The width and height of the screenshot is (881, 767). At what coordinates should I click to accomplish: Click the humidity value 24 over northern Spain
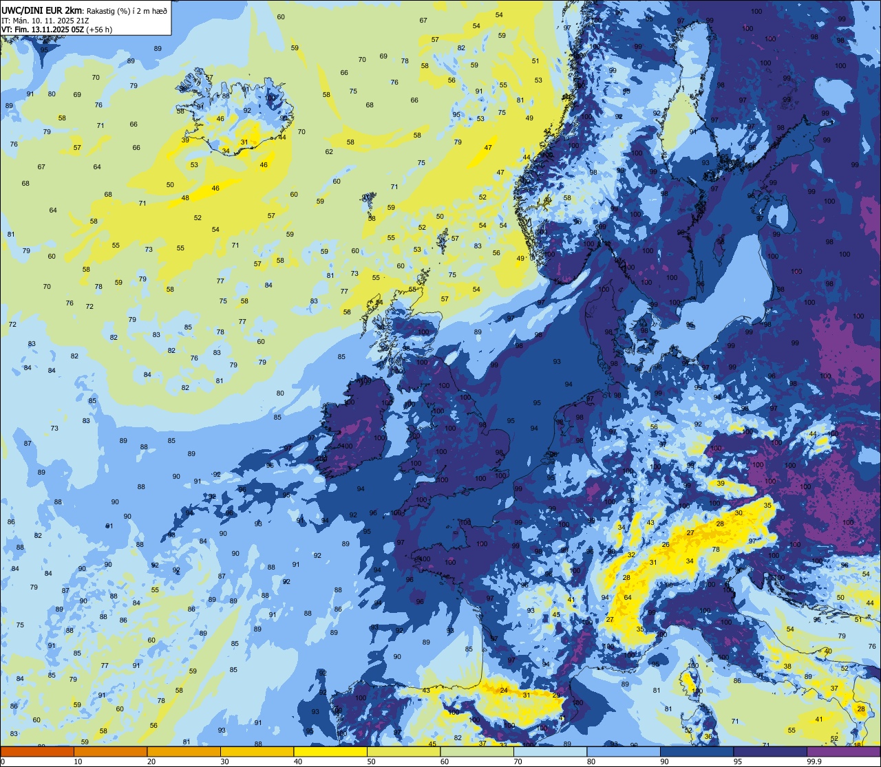[504, 690]
